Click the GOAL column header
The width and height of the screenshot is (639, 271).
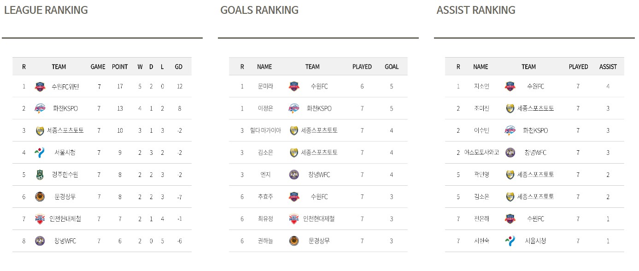[392, 67]
